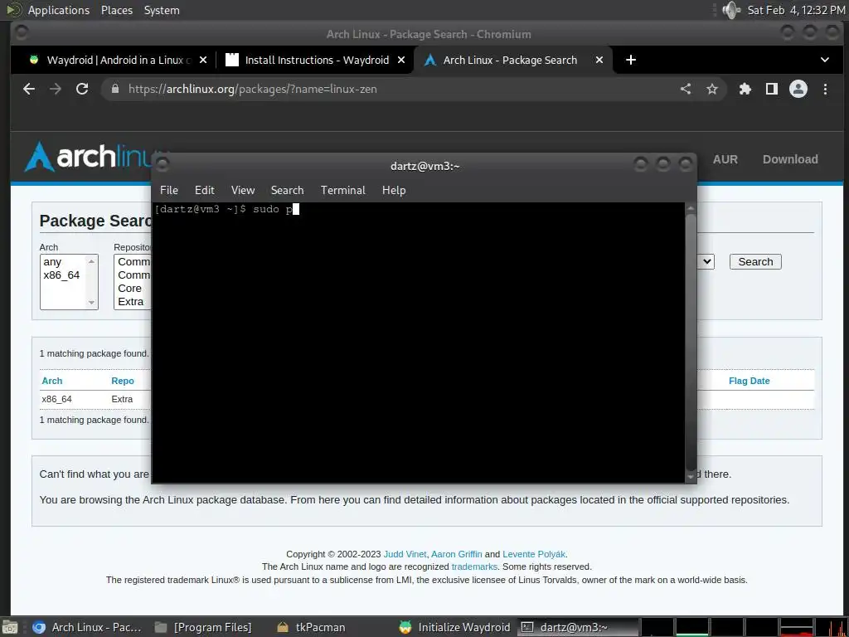Go back with Chromium's back arrow
849x637 pixels.
[x=29, y=89]
